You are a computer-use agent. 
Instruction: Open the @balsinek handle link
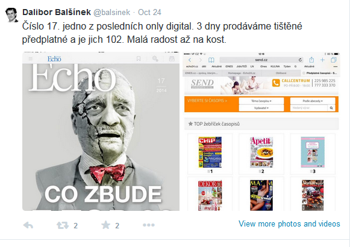[111, 12]
